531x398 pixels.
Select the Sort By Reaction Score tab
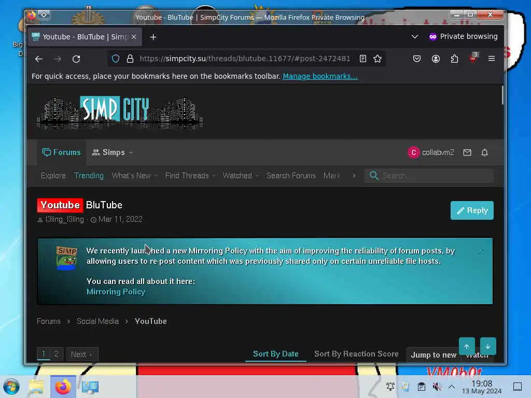click(356, 354)
